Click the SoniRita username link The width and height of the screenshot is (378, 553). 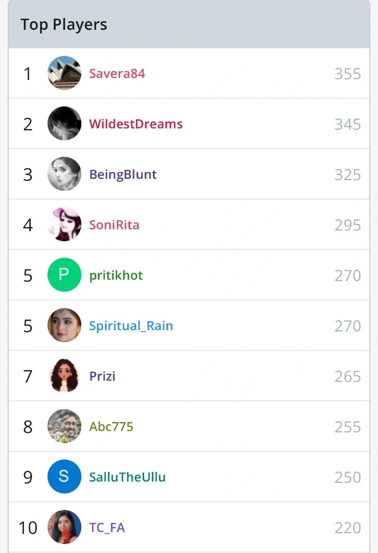pos(114,225)
